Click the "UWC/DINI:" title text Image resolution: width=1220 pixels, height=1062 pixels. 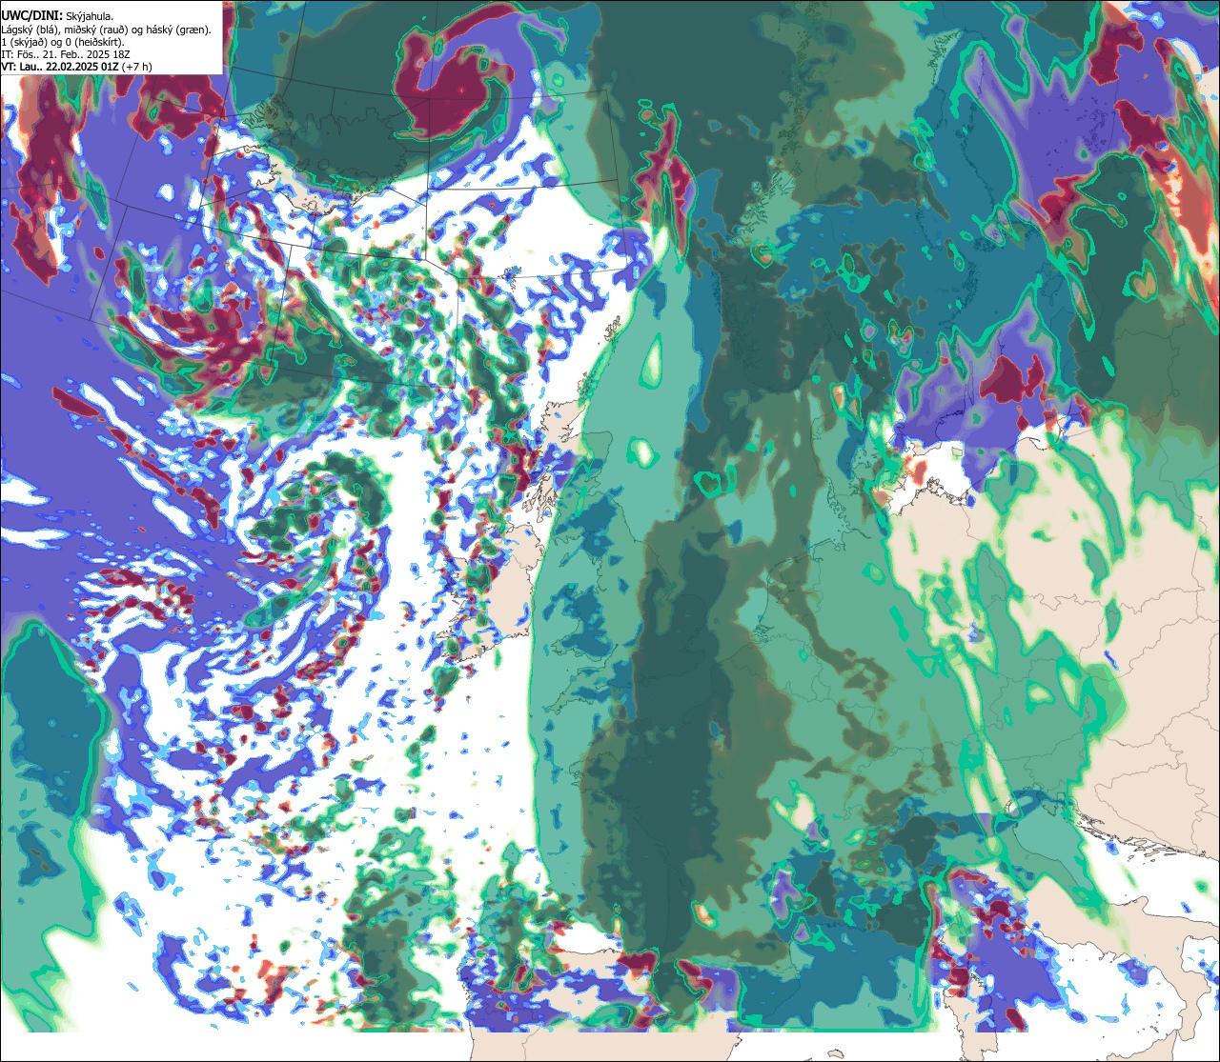point(32,16)
